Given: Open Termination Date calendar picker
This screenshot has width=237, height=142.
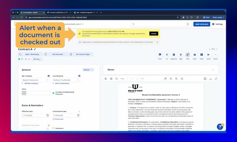Looking at the screenshot, I should (78, 115).
